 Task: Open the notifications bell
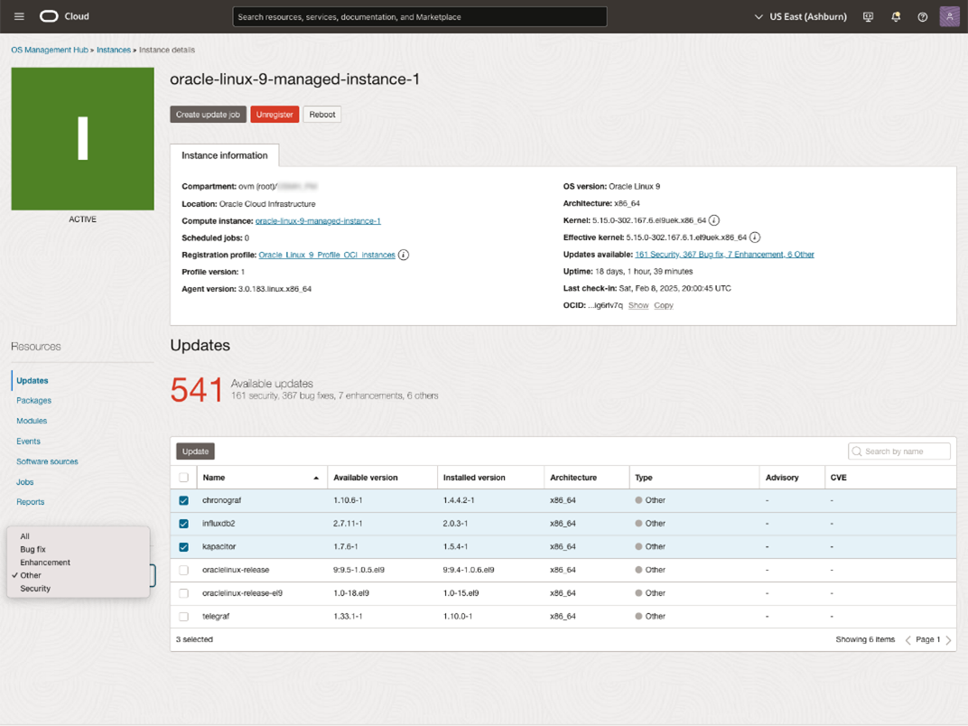pos(895,16)
